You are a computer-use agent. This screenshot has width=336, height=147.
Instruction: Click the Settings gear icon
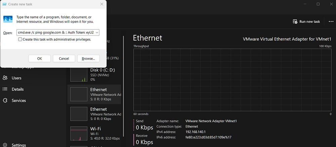click(x=5, y=145)
